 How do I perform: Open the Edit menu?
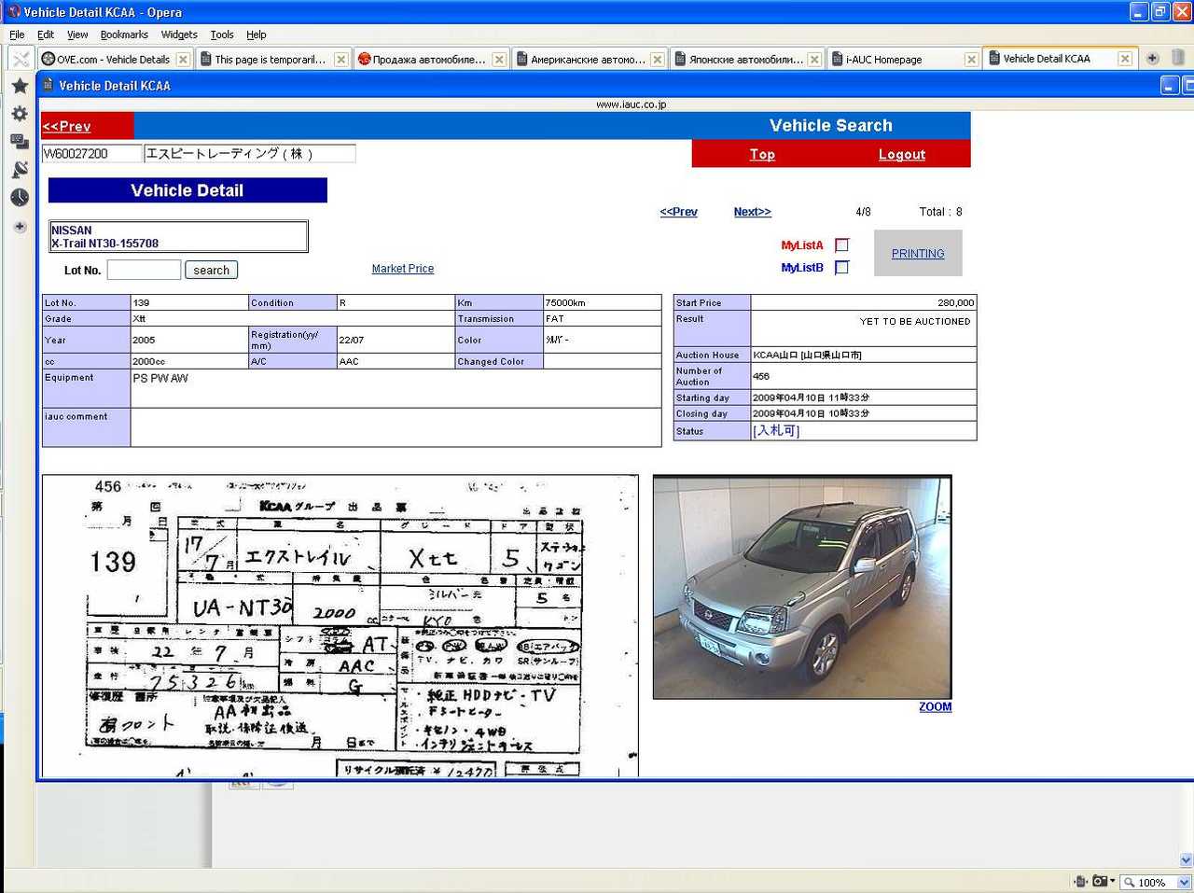(46, 35)
